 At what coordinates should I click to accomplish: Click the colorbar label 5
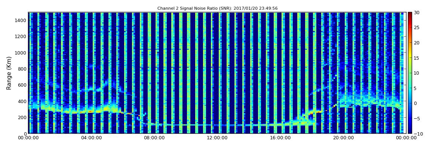(415, 88)
